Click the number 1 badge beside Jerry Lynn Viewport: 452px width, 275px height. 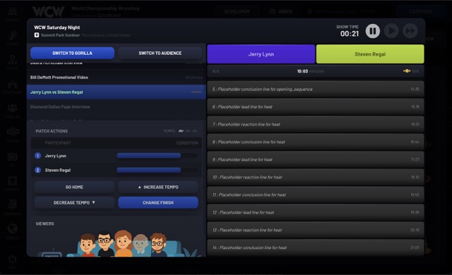[37, 156]
